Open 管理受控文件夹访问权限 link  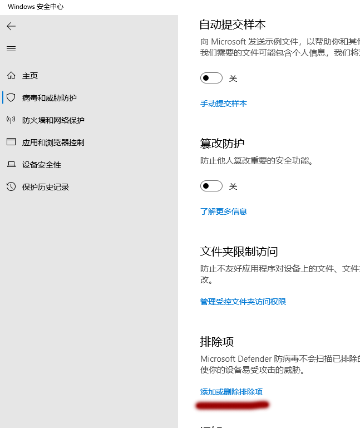pyautogui.click(x=243, y=302)
